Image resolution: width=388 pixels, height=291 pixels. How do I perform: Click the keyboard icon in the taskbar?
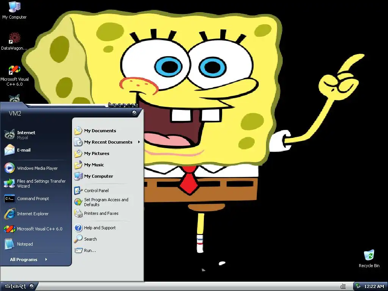pyautogui.click(x=343, y=286)
